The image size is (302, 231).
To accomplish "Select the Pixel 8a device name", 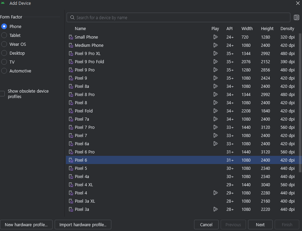I will tap(82, 86).
